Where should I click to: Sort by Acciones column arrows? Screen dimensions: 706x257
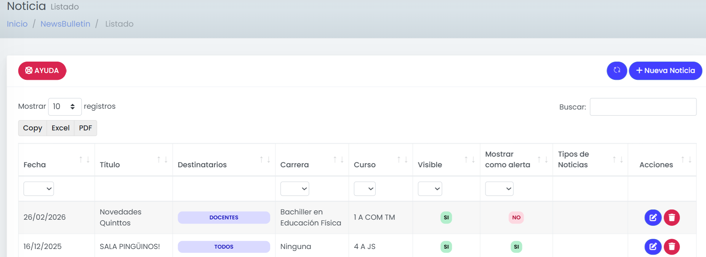686,160
